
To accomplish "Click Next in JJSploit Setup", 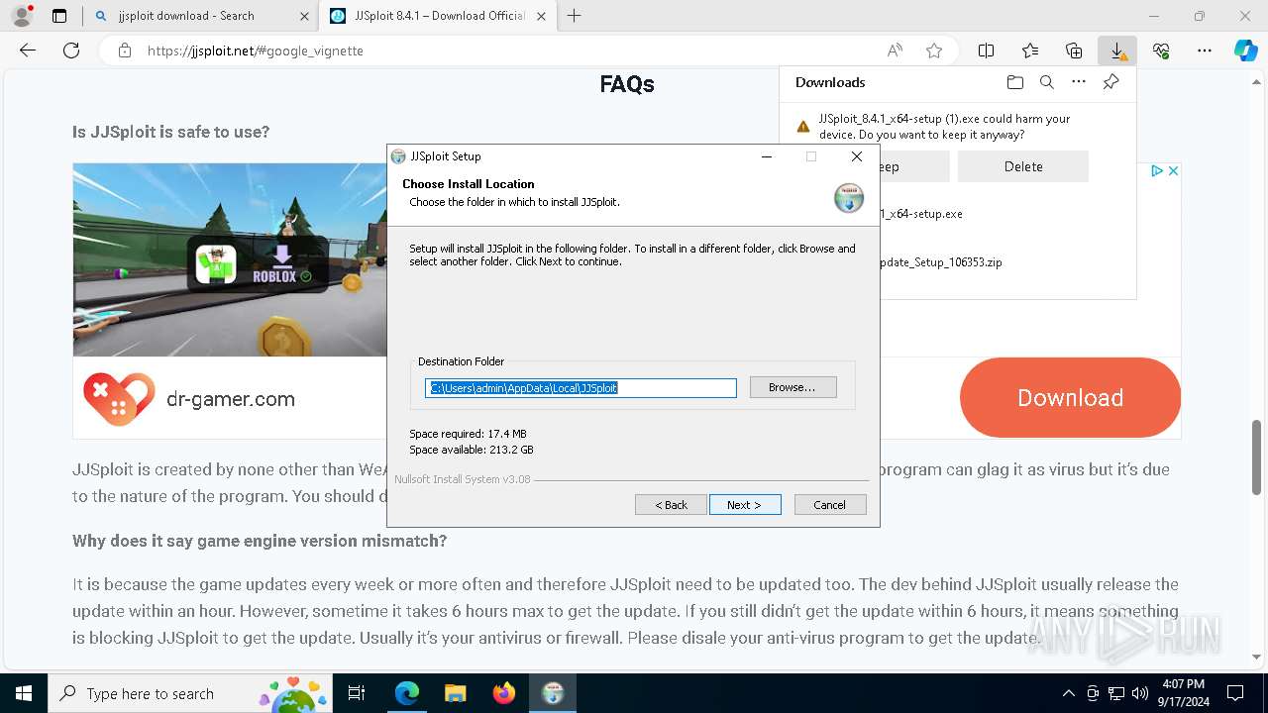I will click(745, 505).
